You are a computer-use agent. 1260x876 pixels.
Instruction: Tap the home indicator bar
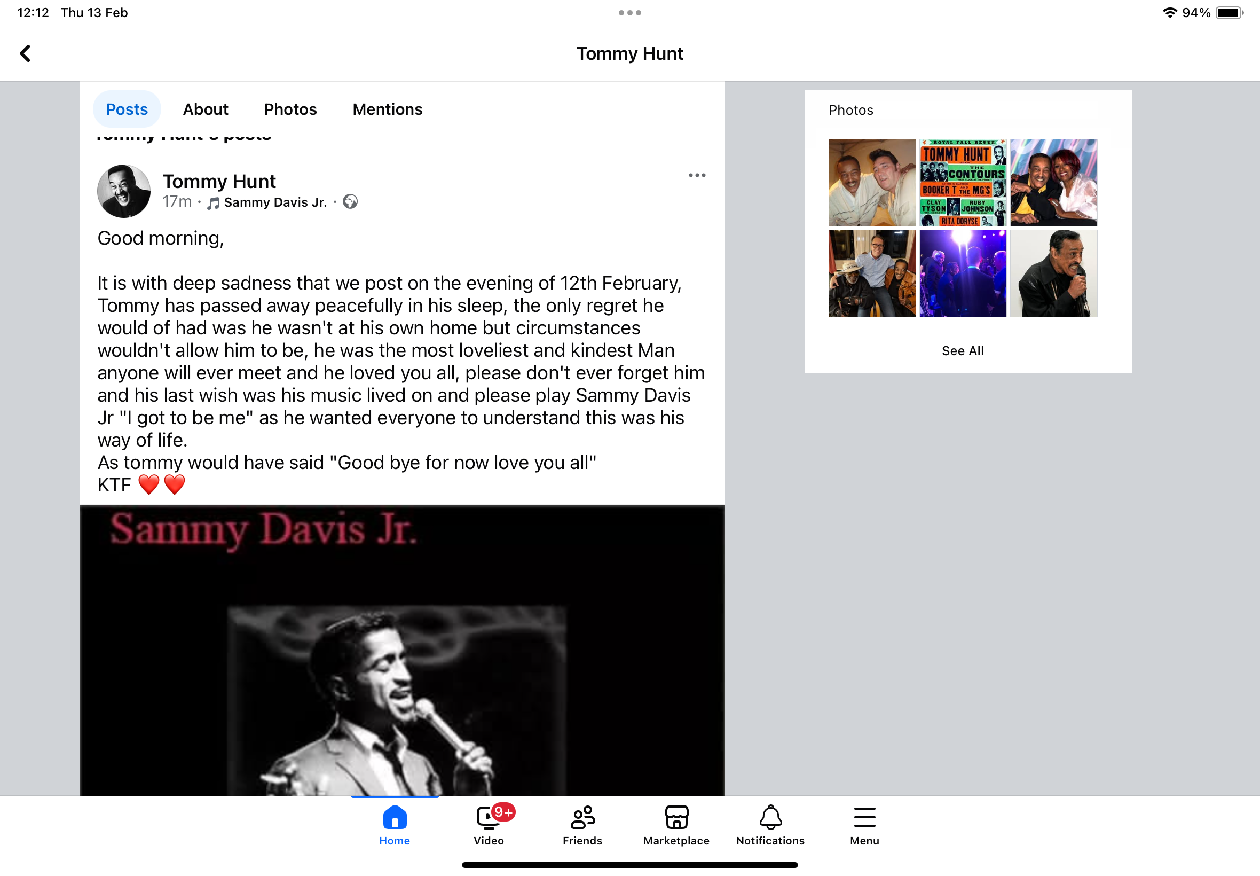pyautogui.click(x=629, y=865)
